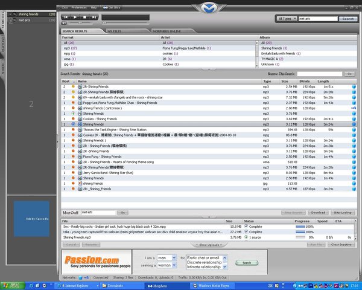Click the search field containing 'met arts'
Image resolution: width=362 pixels, height=290 pixels.
[x=318, y=19]
